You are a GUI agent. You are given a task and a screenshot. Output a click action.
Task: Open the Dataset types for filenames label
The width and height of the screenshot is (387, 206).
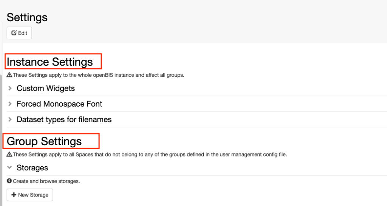coord(64,119)
